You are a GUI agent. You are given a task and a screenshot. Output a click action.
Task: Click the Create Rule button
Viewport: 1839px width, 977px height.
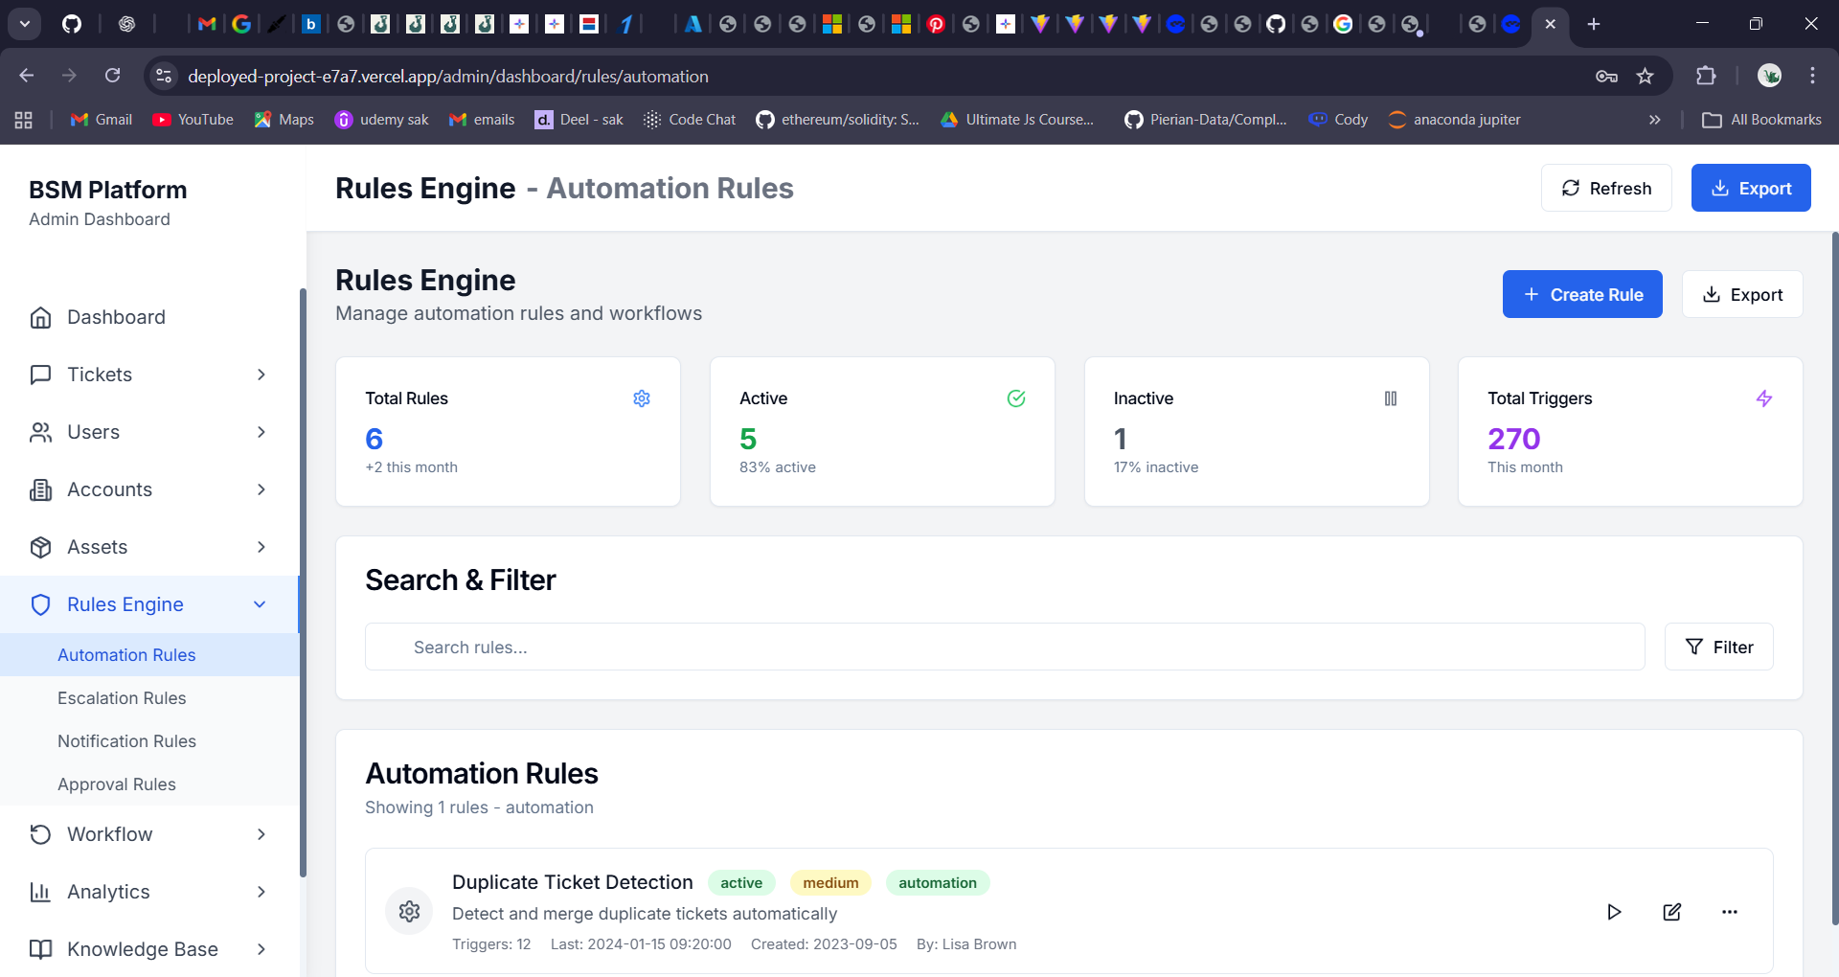tap(1582, 294)
